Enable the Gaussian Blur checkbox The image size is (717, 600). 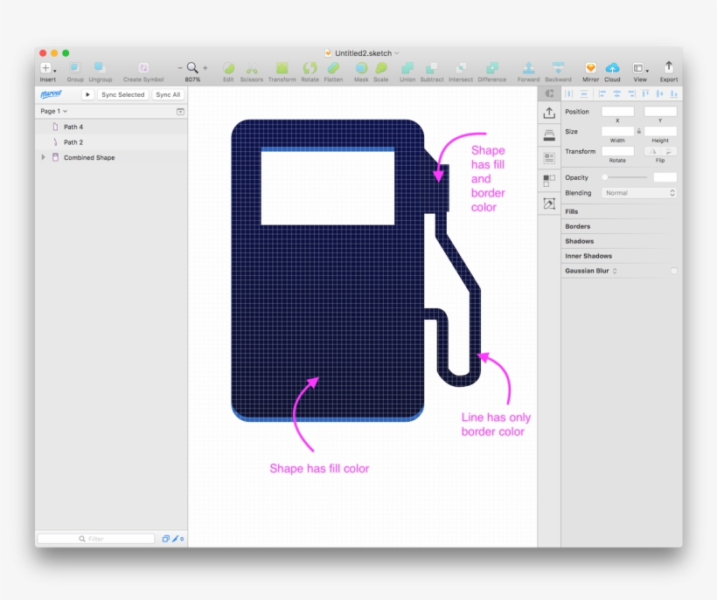click(674, 270)
